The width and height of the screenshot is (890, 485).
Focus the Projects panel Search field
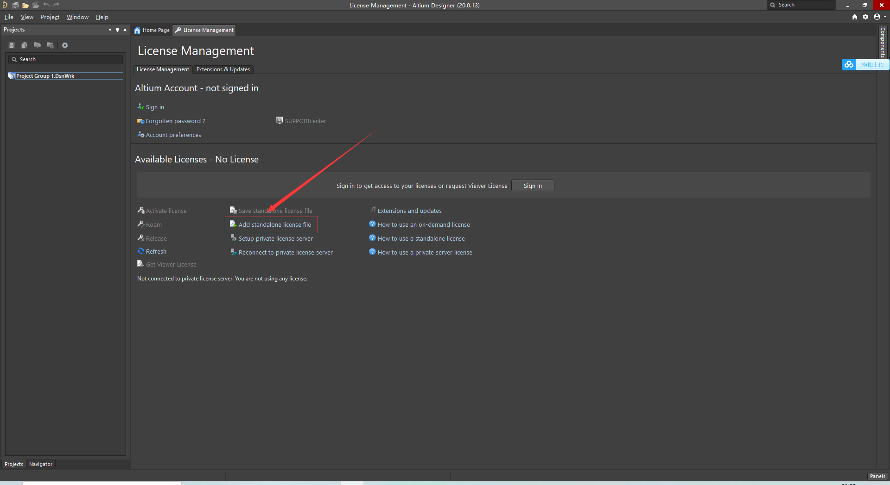pos(65,59)
